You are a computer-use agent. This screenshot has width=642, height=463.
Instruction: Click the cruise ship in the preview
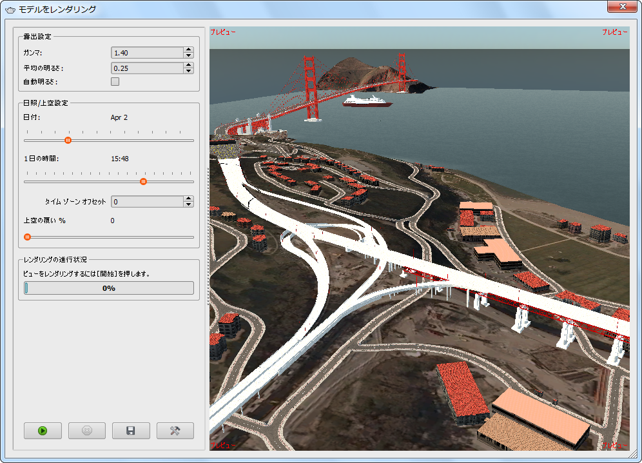click(x=367, y=101)
